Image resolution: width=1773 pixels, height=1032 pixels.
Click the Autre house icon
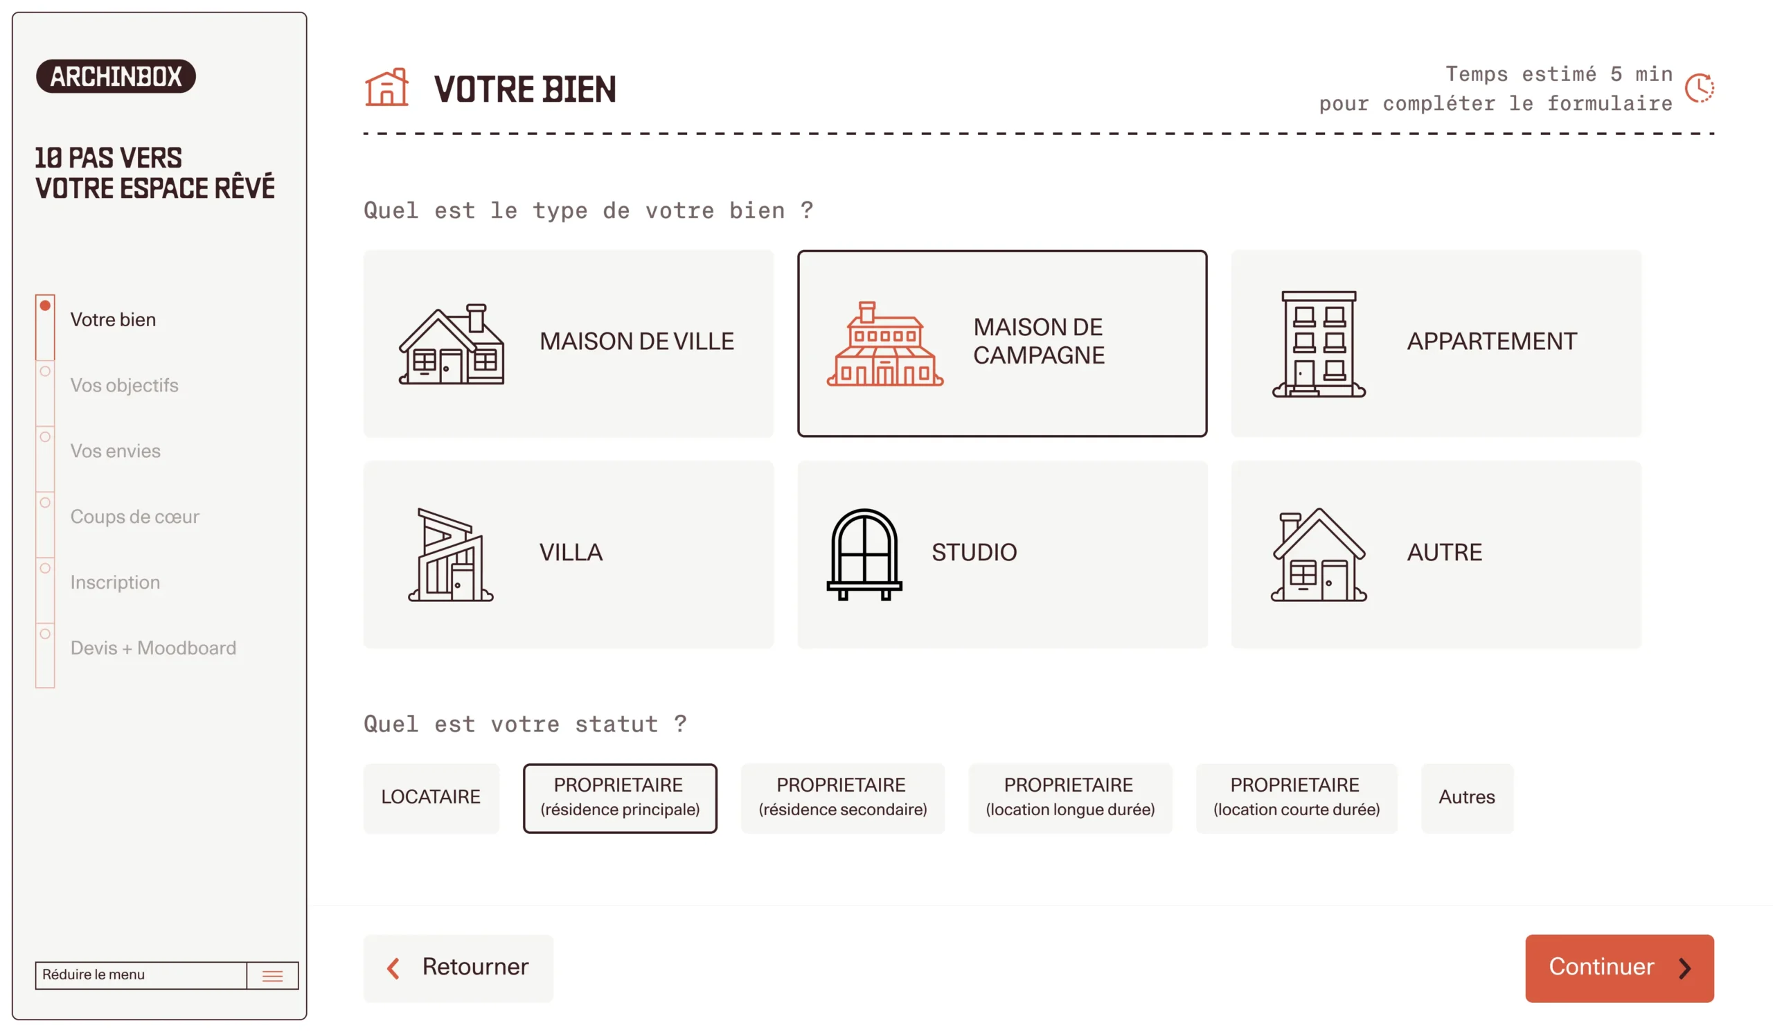1319,555
